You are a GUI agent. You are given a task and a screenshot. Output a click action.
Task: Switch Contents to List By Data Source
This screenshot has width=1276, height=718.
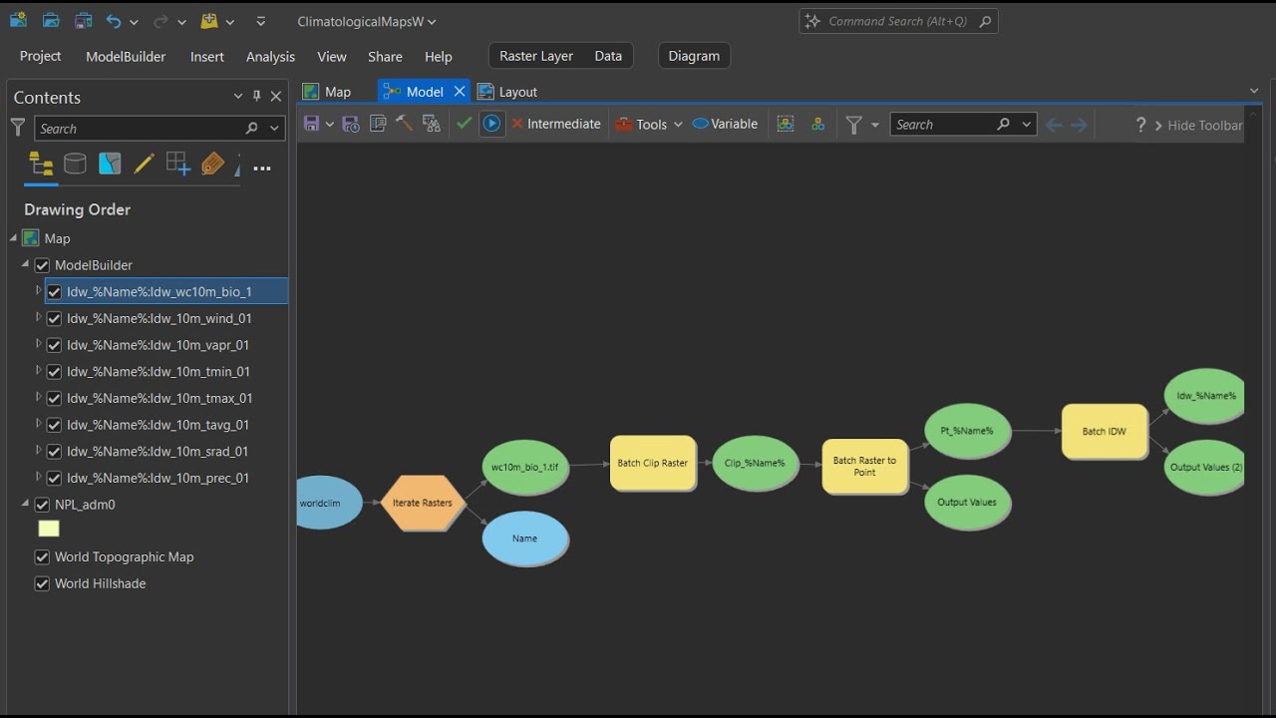pos(75,164)
